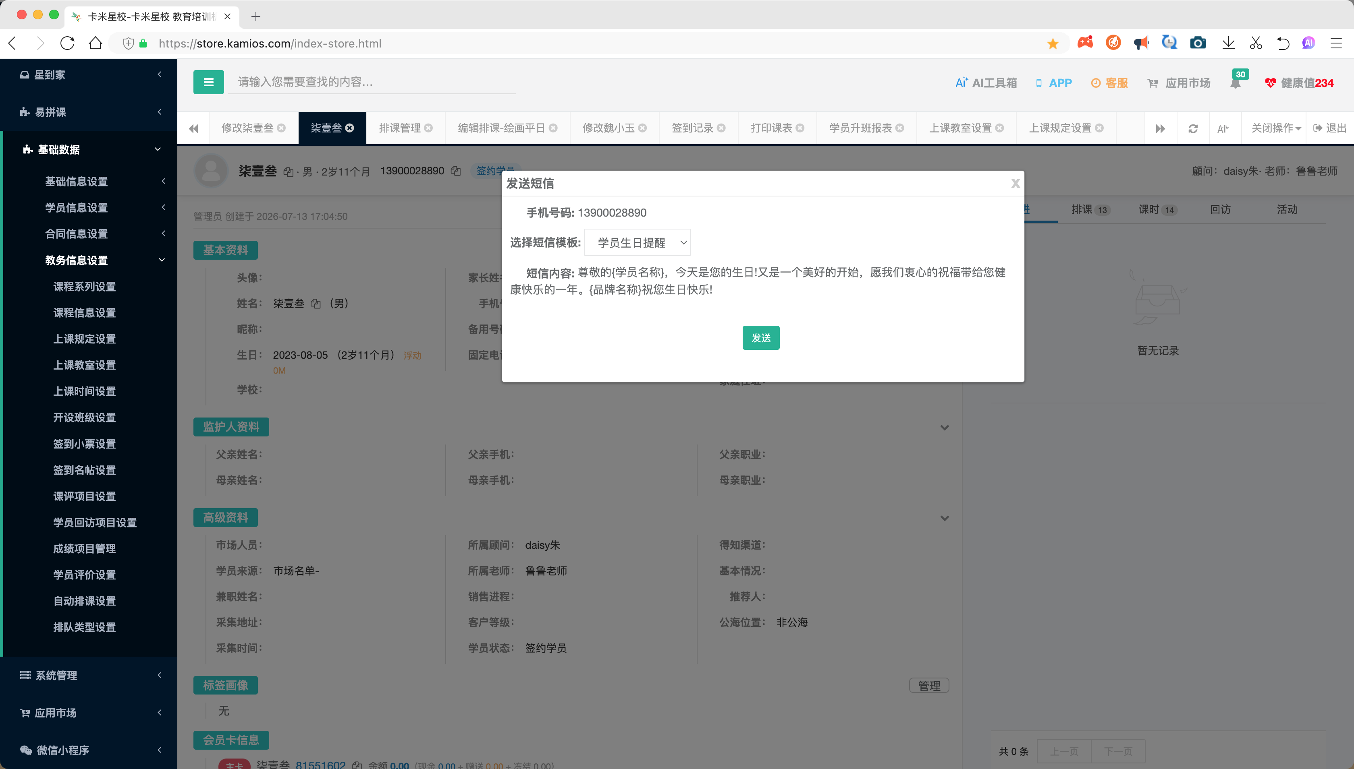Open a new browser tab
The height and width of the screenshot is (769, 1354).
point(256,17)
